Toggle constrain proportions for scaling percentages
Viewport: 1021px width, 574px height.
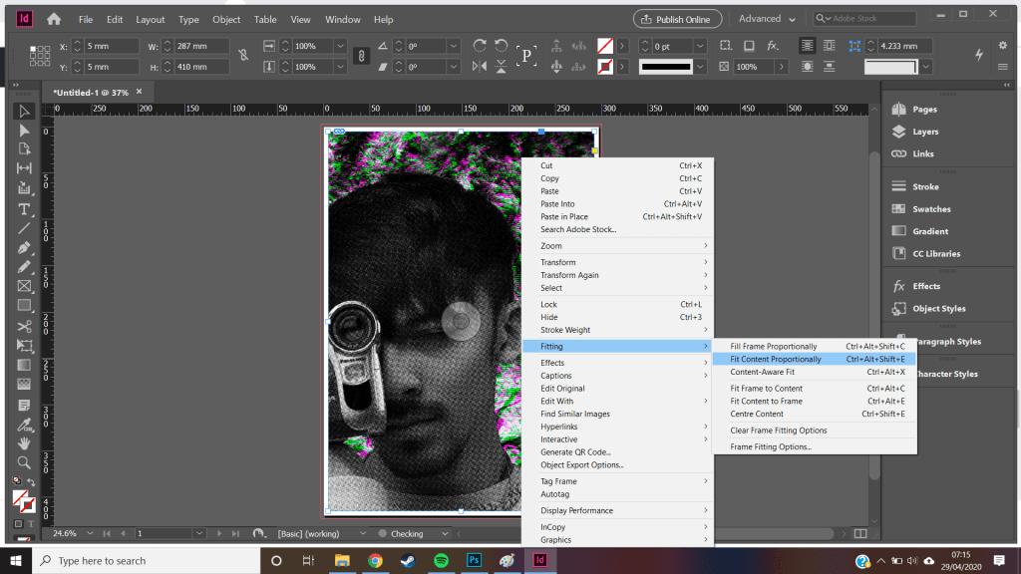pyautogui.click(x=363, y=57)
